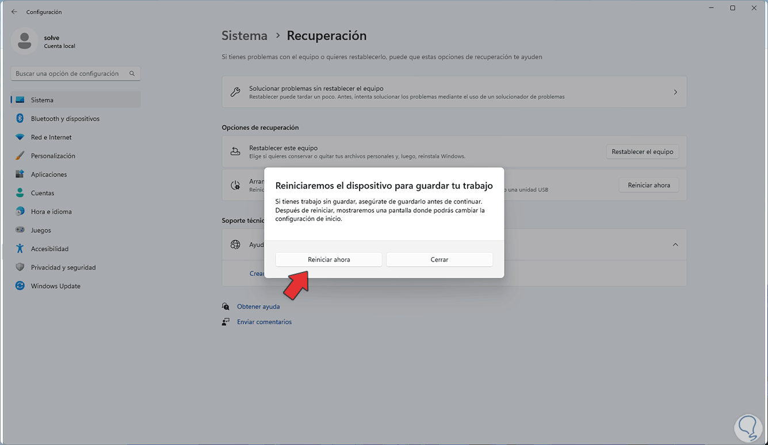Open Solucionar problemas sin restablecer el equipo
Image resolution: width=768 pixels, height=445 pixels.
coord(454,92)
